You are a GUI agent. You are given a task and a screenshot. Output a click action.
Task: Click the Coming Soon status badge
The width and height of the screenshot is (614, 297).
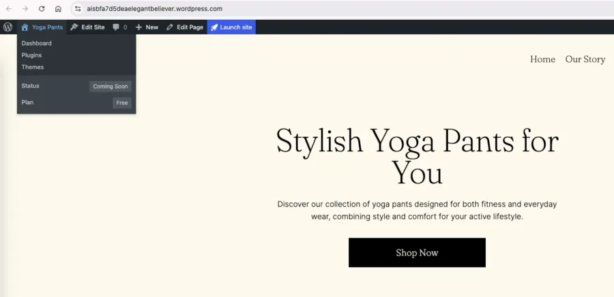coord(111,87)
